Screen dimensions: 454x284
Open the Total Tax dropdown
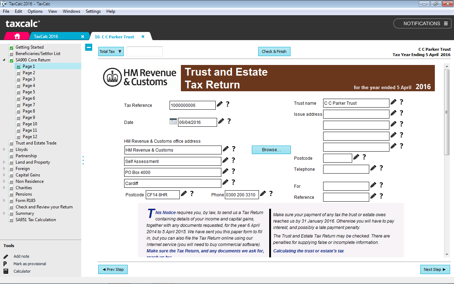[111, 51]
